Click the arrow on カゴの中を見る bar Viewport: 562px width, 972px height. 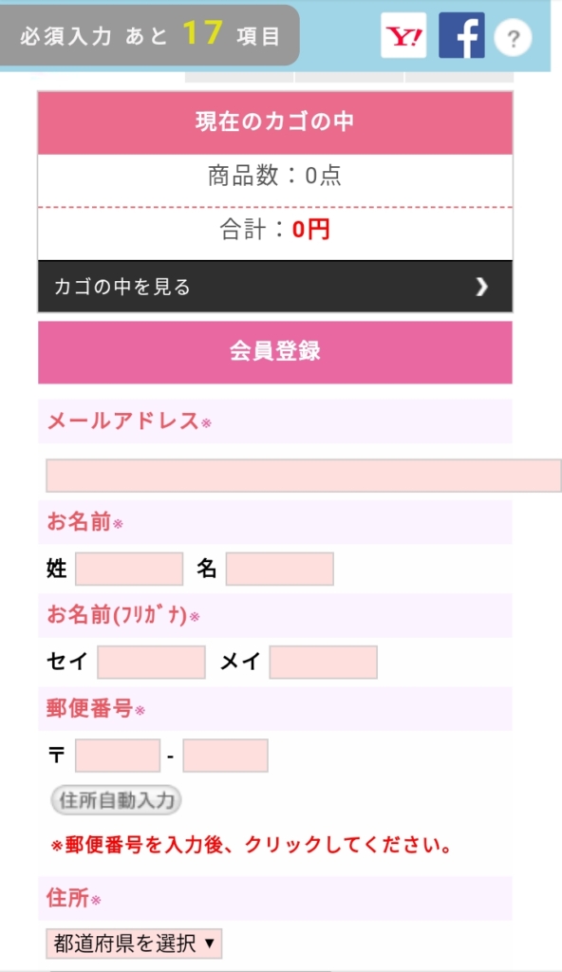[481, 287]
